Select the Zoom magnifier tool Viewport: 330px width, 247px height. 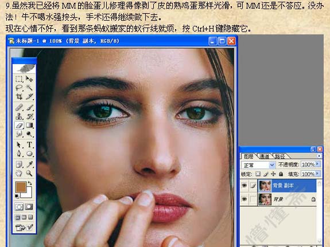[29, 174]
